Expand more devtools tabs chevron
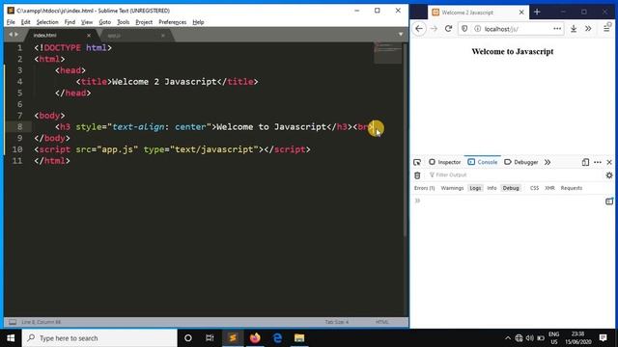Viewport: 618px width, 347px height. 548,162
